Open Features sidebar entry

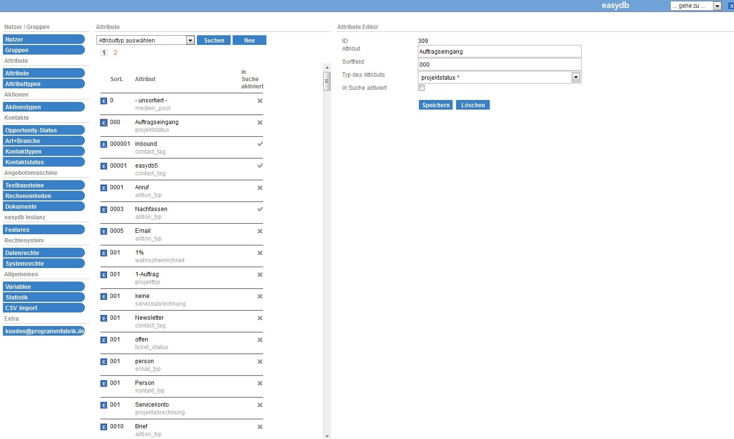44,229
